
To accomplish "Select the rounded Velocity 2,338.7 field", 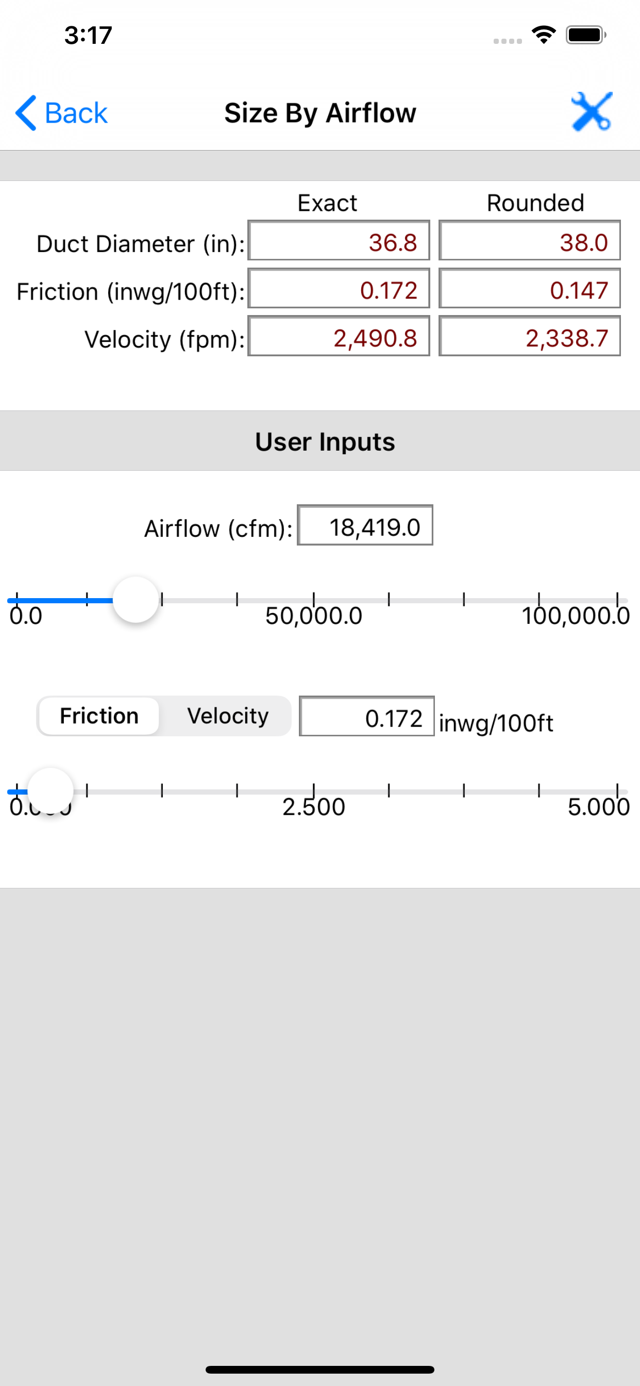I will click(x=530, y=336).
